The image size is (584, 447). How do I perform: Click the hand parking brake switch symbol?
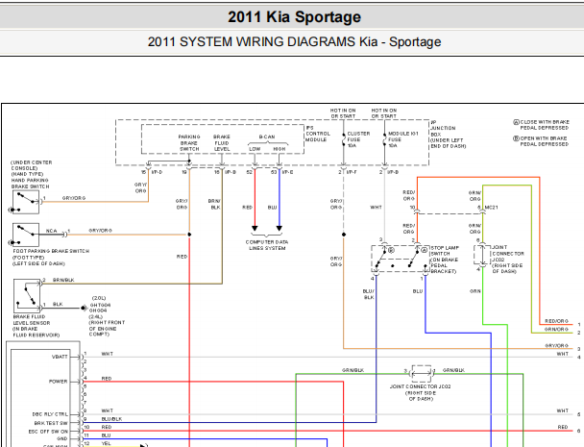(x=26, y=202)
